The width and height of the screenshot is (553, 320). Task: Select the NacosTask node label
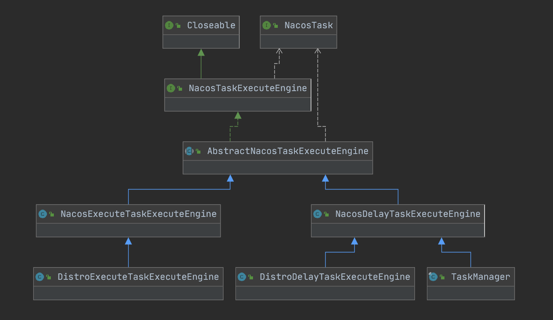click(309, 25)
